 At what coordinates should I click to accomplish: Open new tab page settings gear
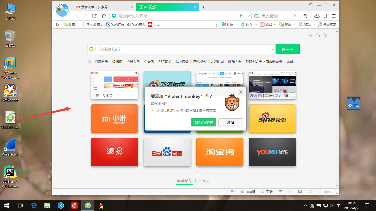click(325, 35)
